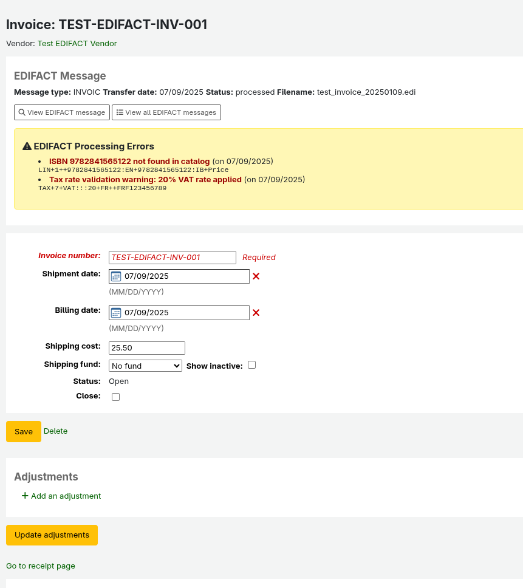
Task: Focus the Shipping cost input field
Action: [x=147, y=348]
